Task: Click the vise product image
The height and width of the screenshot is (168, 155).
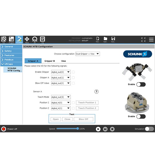Action: (x=137, y=102)
